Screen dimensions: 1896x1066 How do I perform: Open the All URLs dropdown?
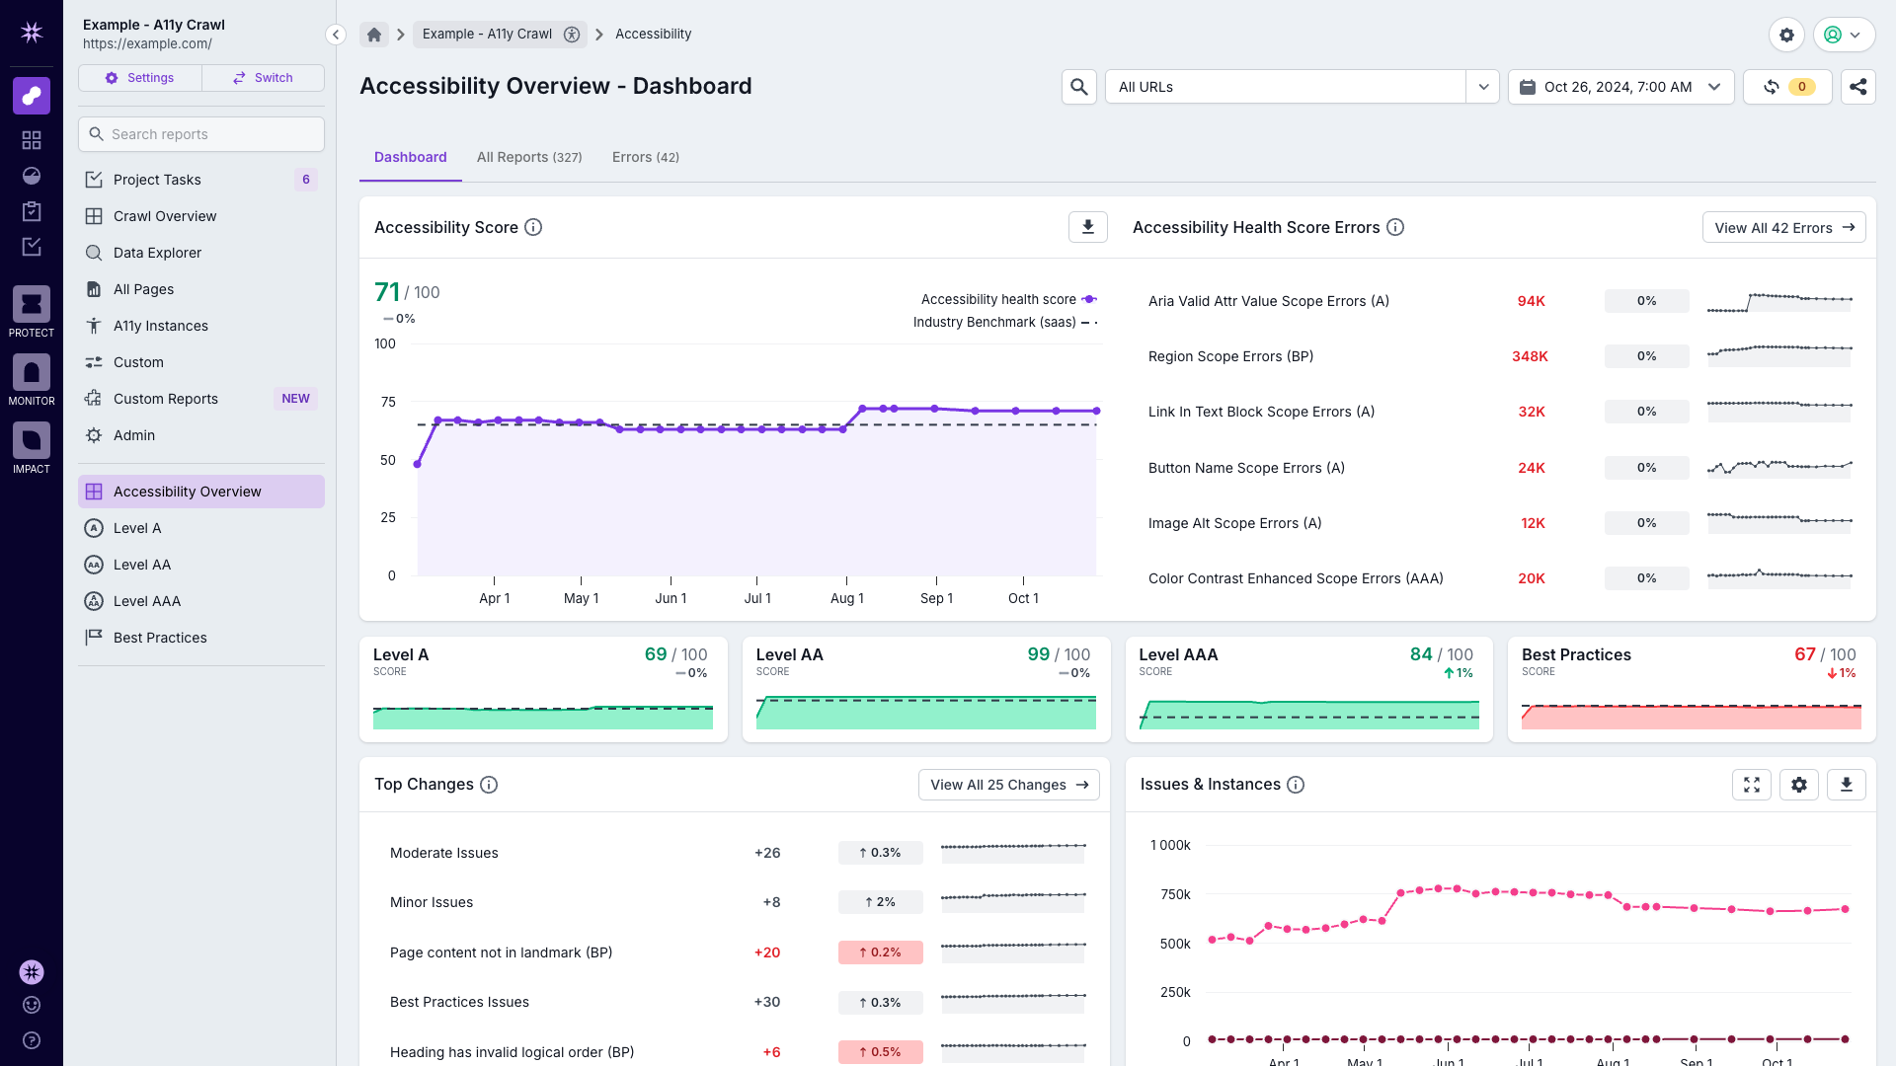tap(1482, 87)
